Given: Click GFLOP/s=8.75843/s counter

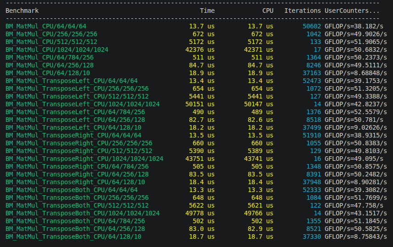Looking at the screenshot, I should (x=356, y=236).
